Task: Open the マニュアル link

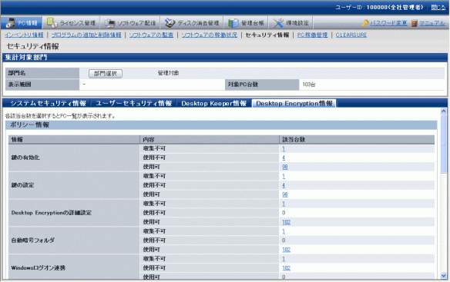Action: click(432, 23)
